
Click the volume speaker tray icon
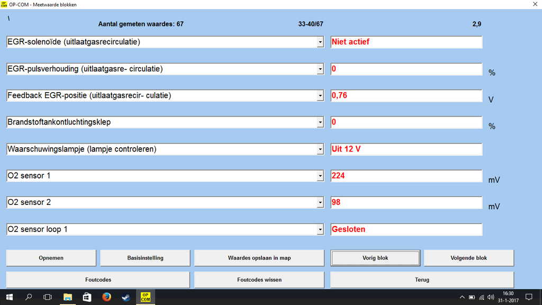pos(491,297)
